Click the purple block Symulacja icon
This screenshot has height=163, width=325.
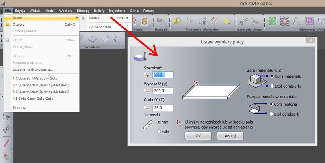[93, 39]
